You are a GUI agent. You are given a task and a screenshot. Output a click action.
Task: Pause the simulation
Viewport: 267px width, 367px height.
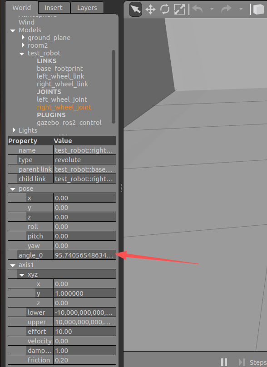coord(224,362)
